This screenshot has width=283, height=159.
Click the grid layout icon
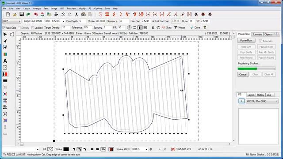click(145, 27)
